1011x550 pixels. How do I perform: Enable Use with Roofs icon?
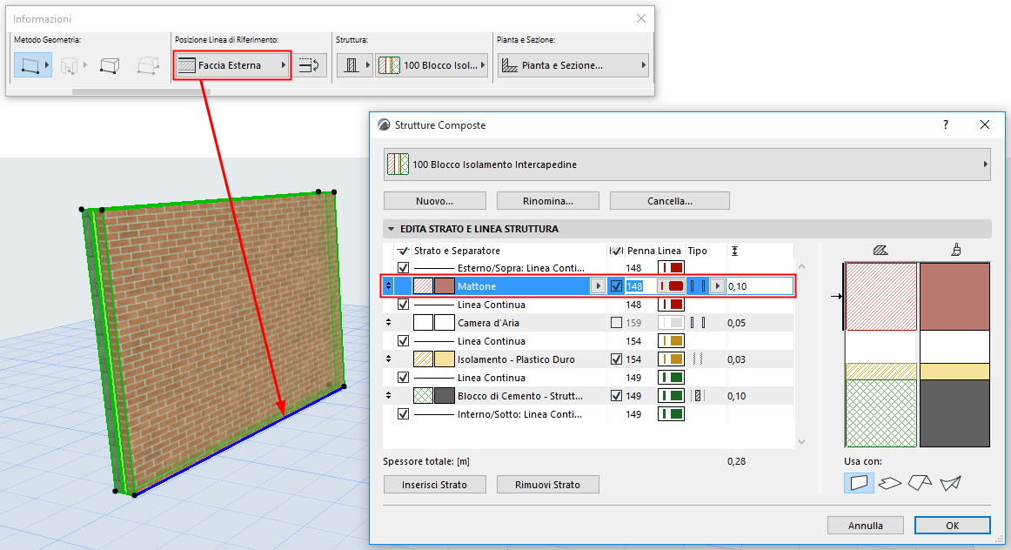tap(920, 482)
